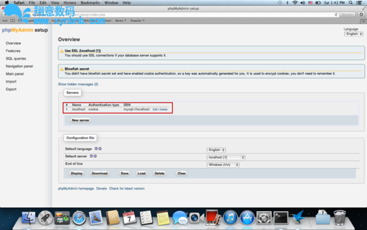
Task: Click the Spotlight search magnifier icon
Action: point(351,3)
